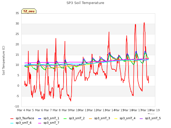Toggle the sp3_smT_2 legend entry
171x128 pixels.
tap(74, 118)
